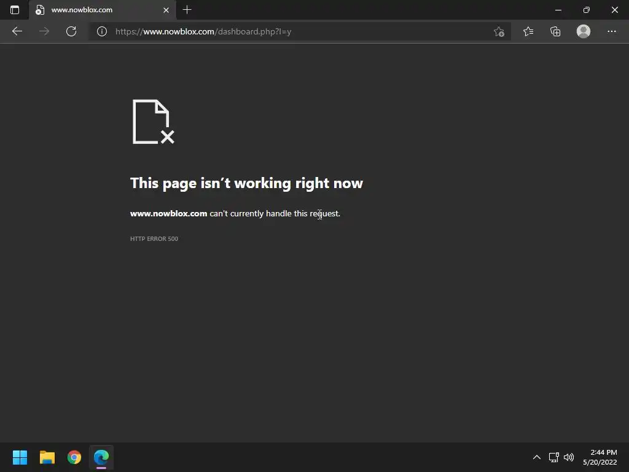Click the HTTP ERROR 500 text
The width and height of the screenshot is (629, 472).
154,239
